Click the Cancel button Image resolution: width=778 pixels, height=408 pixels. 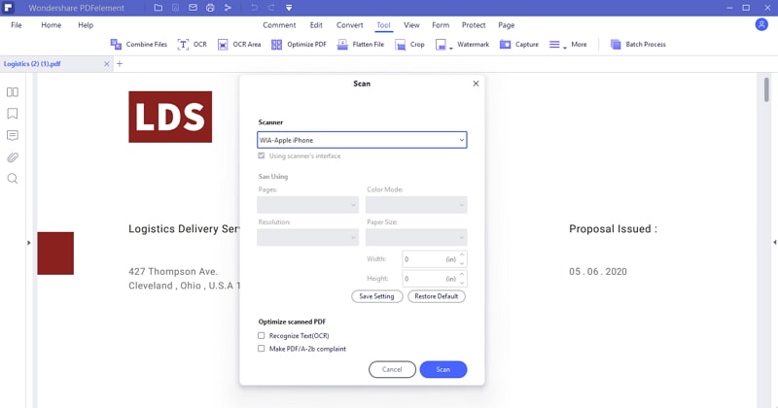pyautogui.click(x=392, y=369)
